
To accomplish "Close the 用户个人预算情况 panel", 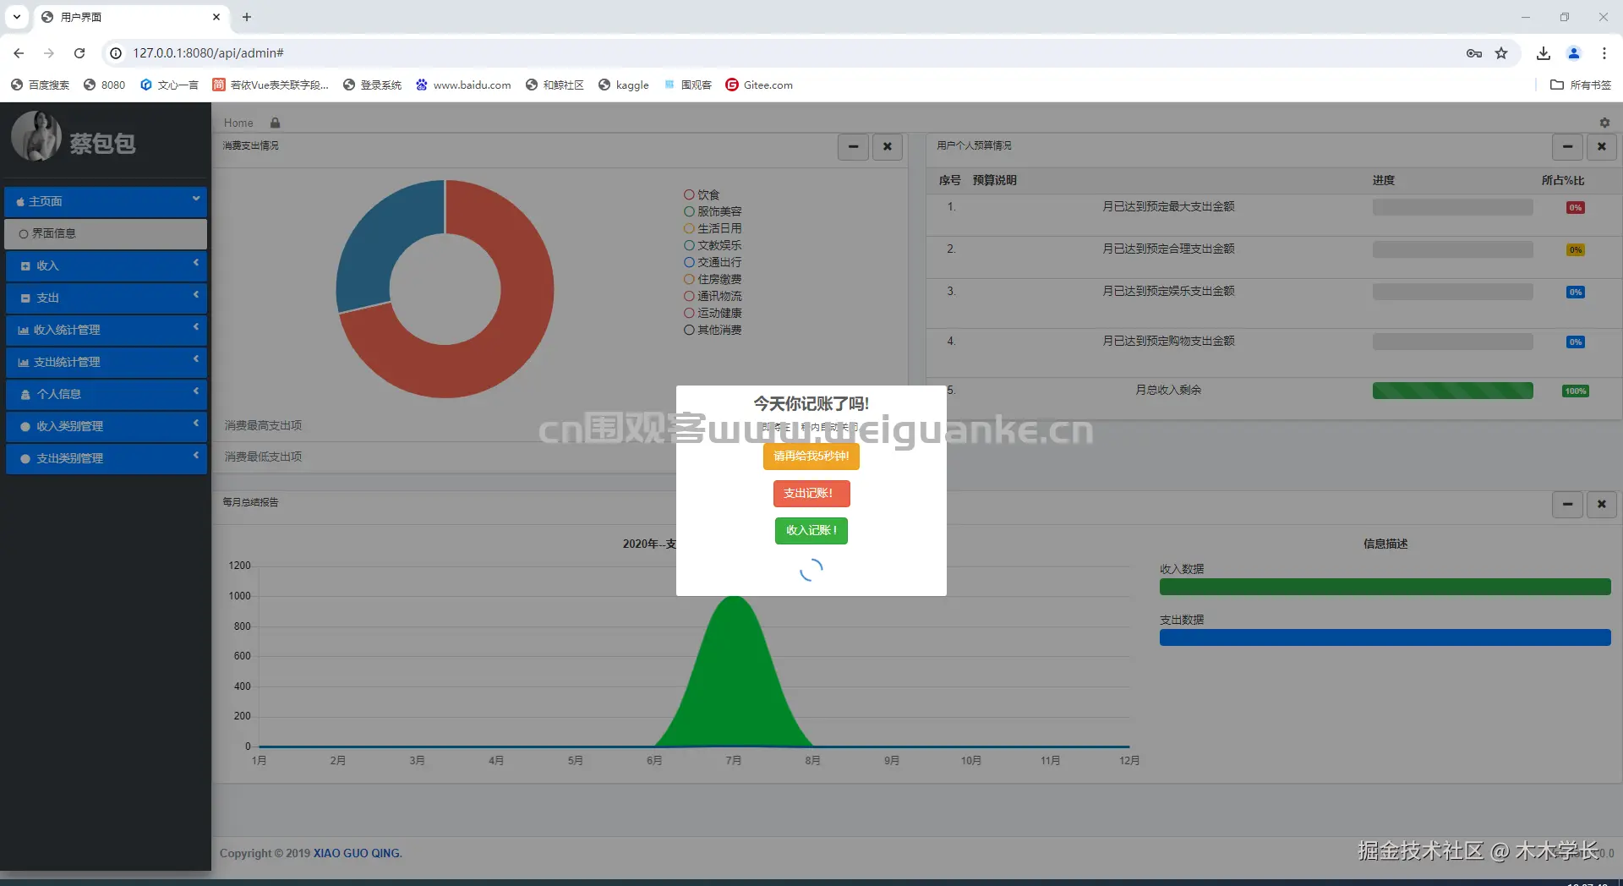I will [x=1601, y=147].
